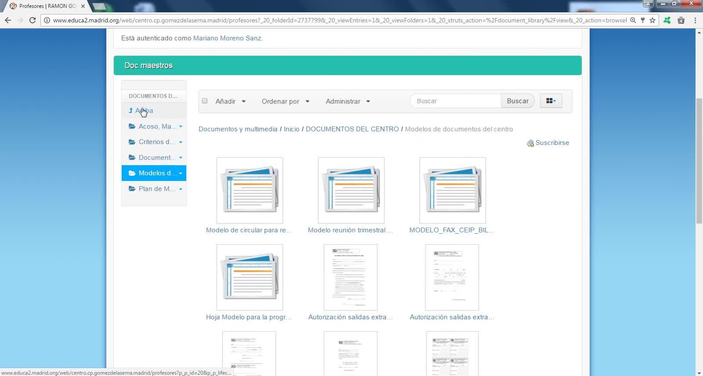Open the Chrome three-dot menu
The image size is (703, 376).
(x=695, y=20)
